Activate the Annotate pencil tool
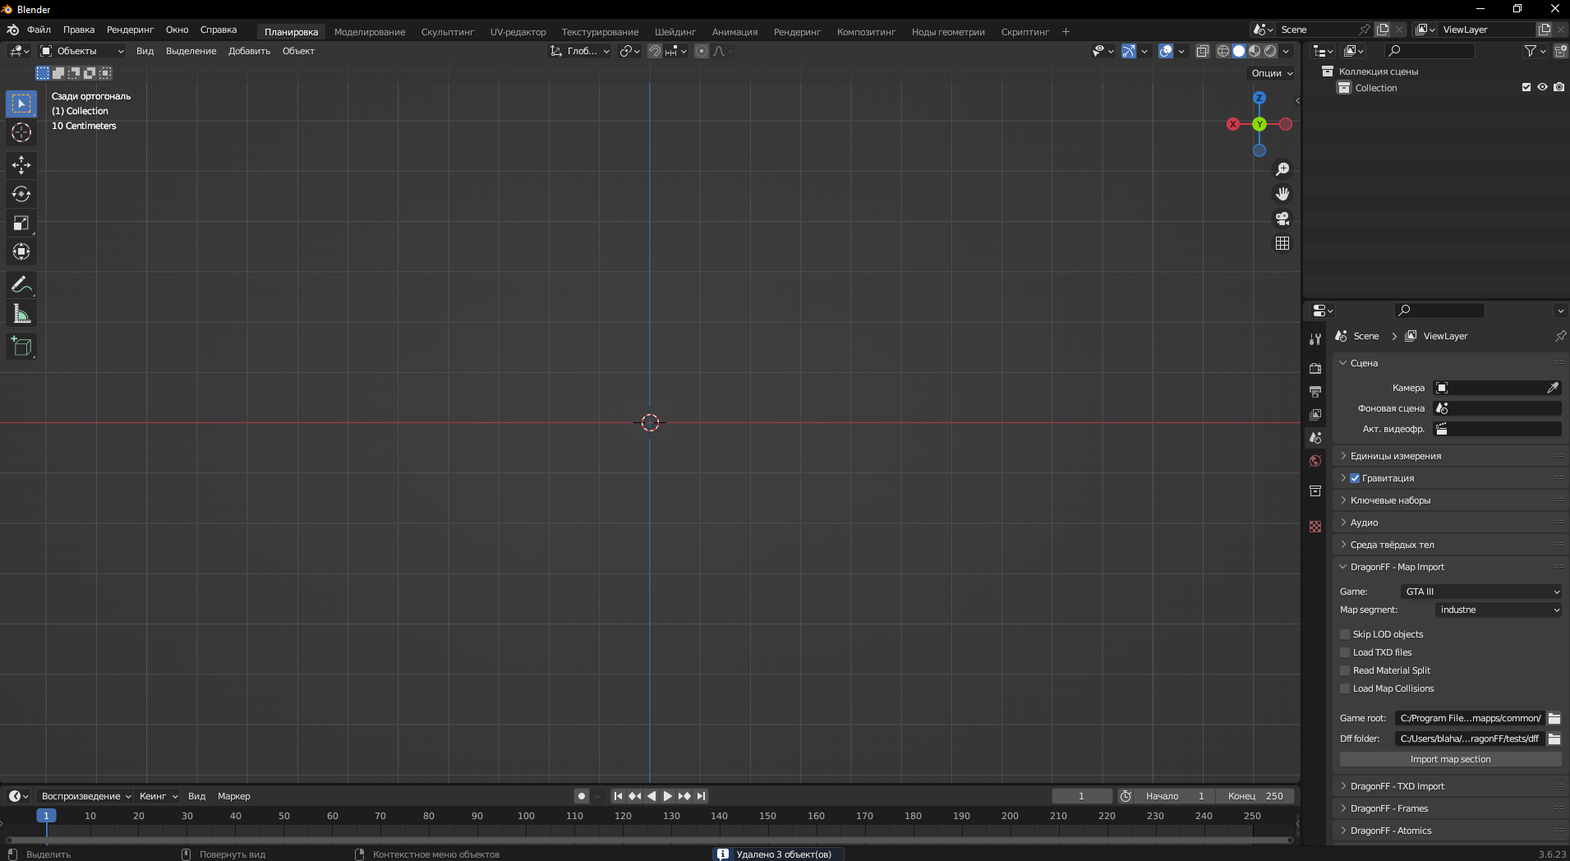Image resolution: width=1570 pixels, height=861 pixels. point(21,284)
